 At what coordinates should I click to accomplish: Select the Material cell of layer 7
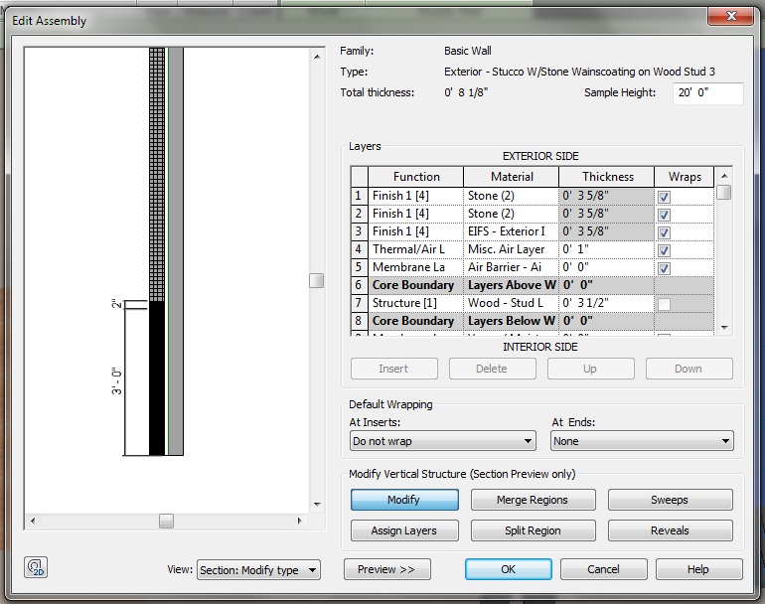[x=511, y=303]
